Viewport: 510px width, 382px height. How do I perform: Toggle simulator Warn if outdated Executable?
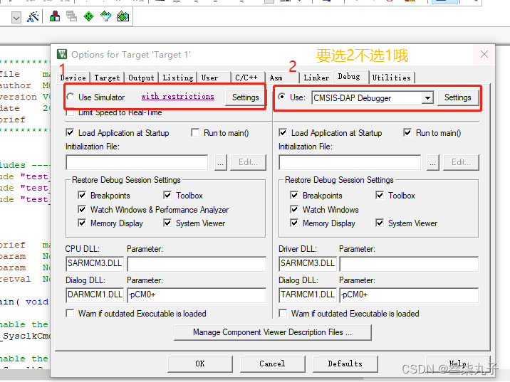coord(70,313)
